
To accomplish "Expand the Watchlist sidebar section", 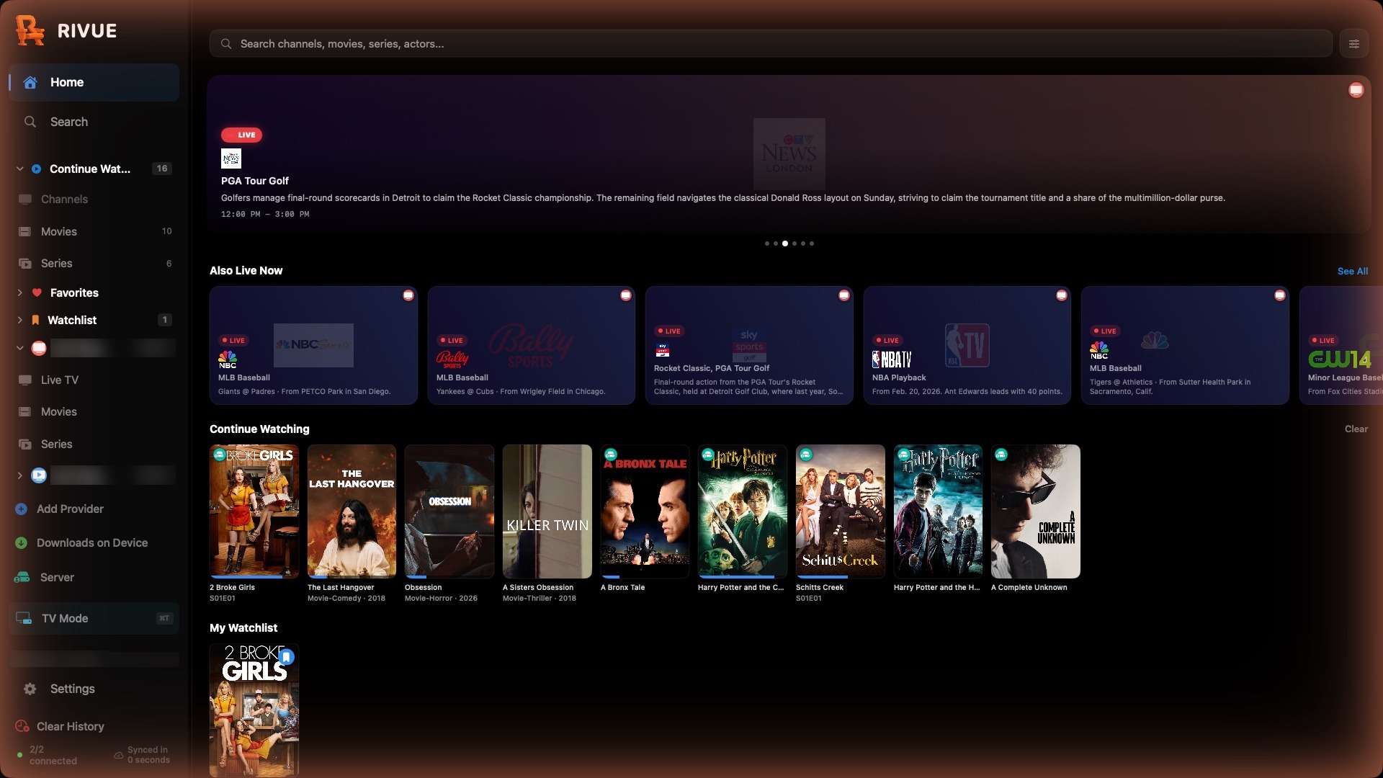I will 20,320.
